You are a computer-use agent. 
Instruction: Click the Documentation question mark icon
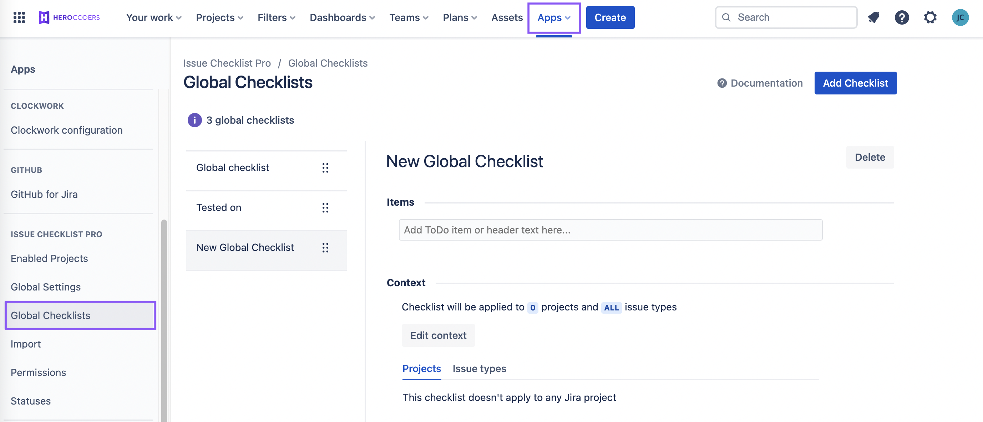[723, 83]
